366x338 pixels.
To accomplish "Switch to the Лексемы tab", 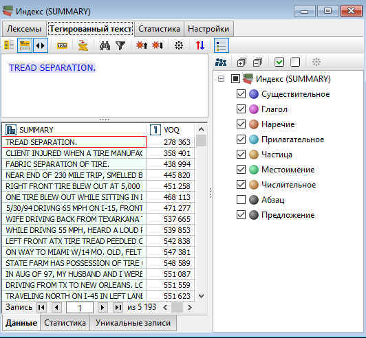I will [24, 29].
